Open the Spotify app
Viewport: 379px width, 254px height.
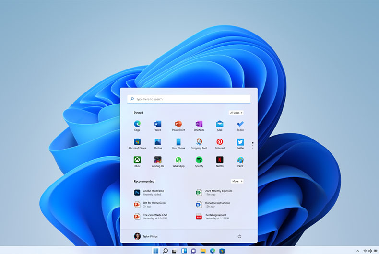point(199,162)
